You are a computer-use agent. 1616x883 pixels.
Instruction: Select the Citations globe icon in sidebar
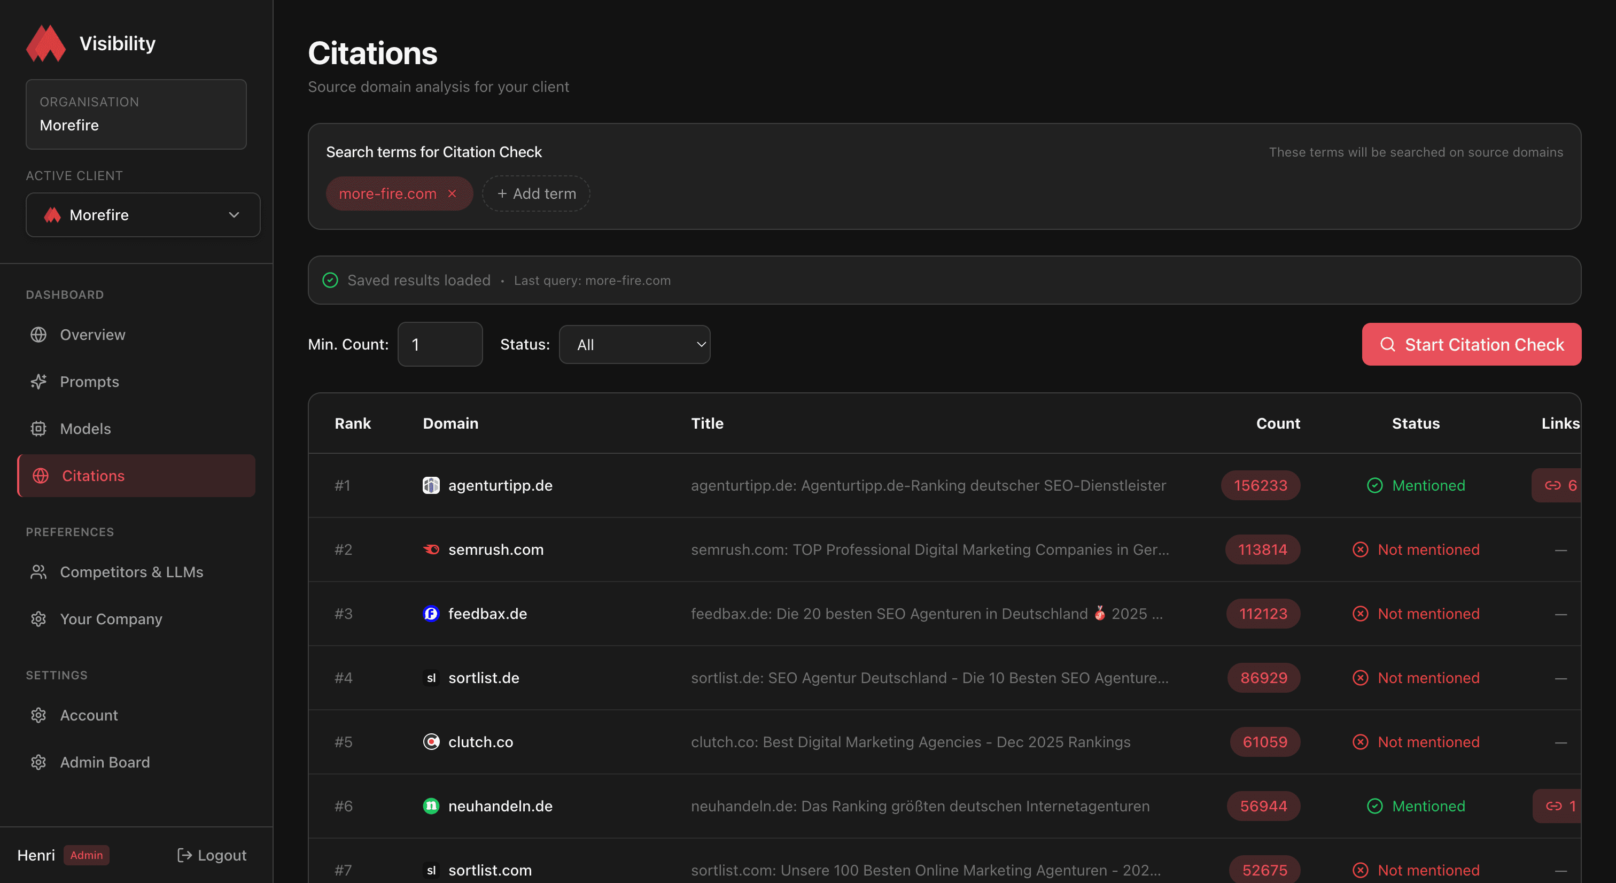click(x=40, y=476)
